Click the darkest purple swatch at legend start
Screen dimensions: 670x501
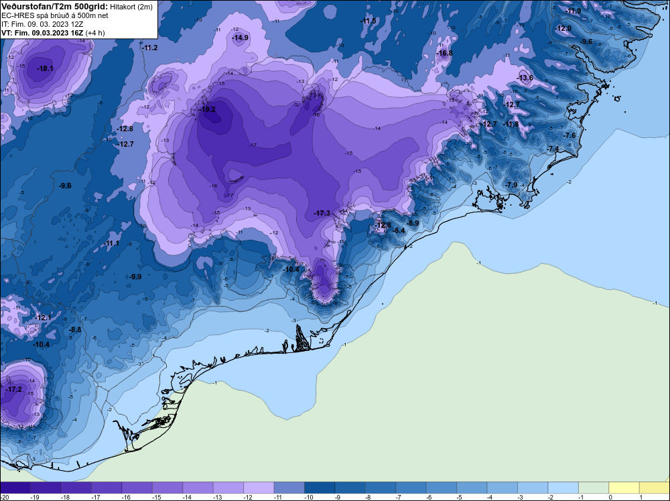coord(15,488)
